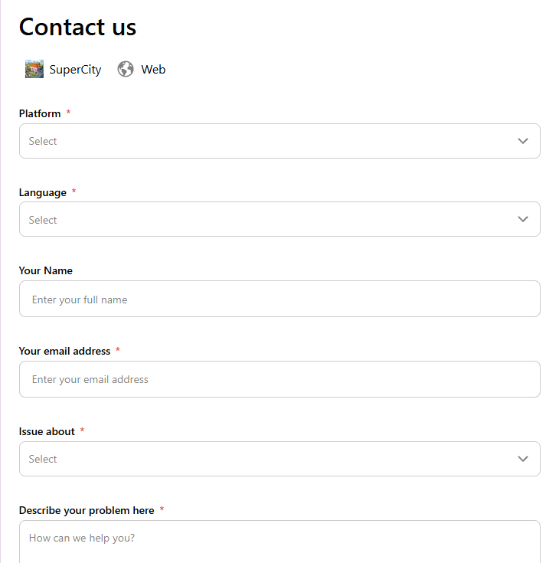Focus the full name input field

click(x=279, y=300)
